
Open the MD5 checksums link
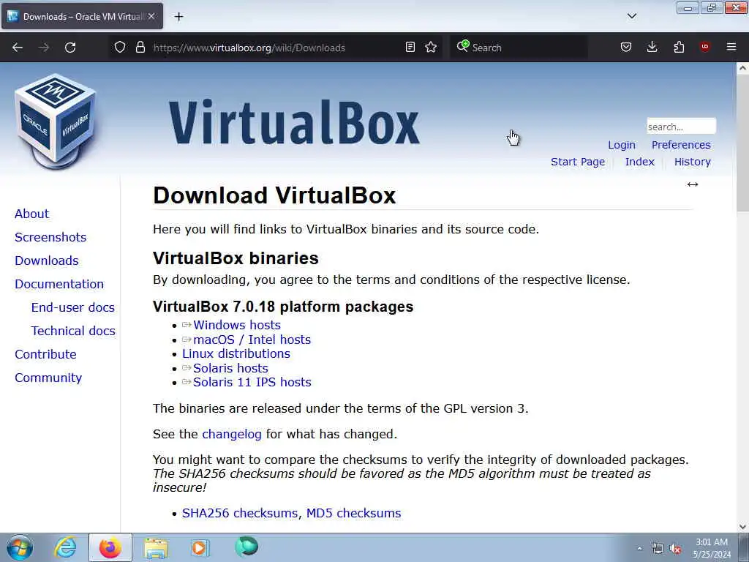pyautogui.click(x=353, y=513)
